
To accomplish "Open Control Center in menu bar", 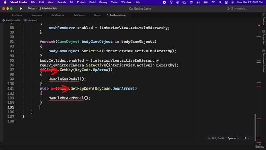I will [x=226, y=2].
